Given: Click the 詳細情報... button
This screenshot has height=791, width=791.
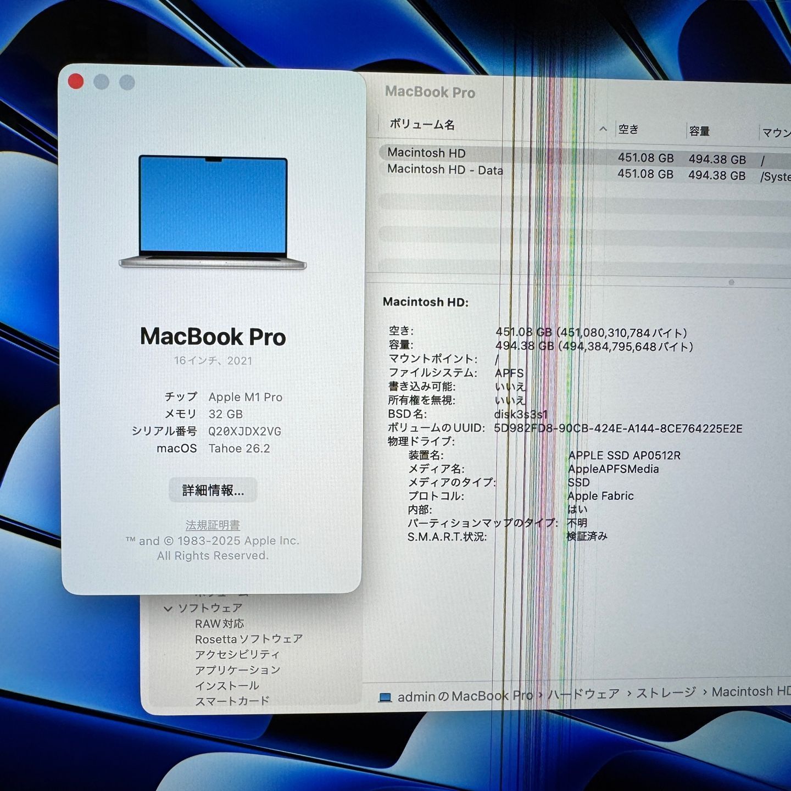Looking at the screenshot, I should (213, 490).
